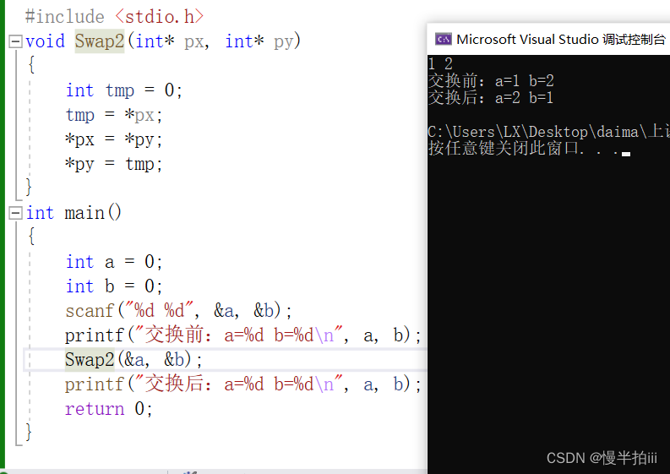Click console output '交换前: a=1 b=2'
670x474 pixels.
click(491, 81)
